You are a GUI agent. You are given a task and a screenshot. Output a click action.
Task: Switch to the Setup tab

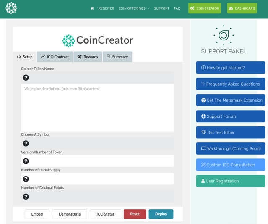[x=25, y=57]
